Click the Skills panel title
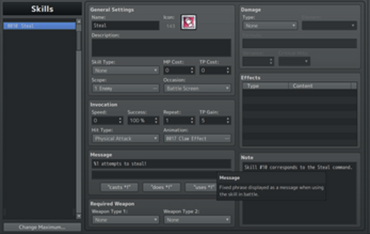 pos(42,9)
